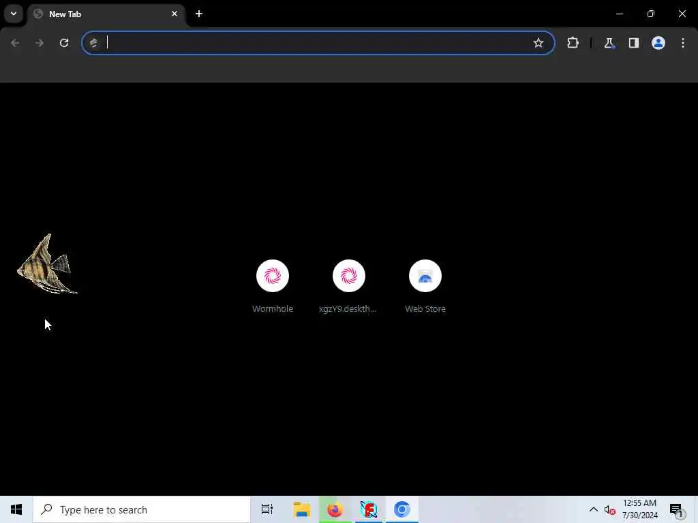Click the Web Store label text
The width and height of the screenshot is (698, 523).
point(425,308)
